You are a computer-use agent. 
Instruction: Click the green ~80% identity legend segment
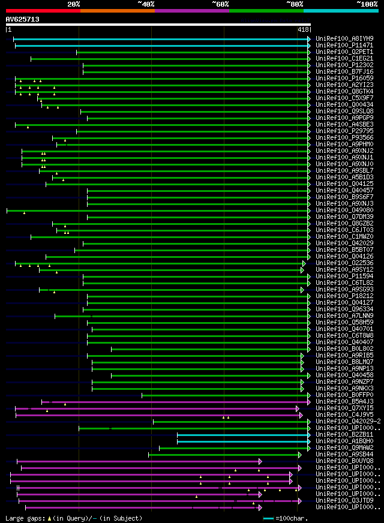pyautogui.click(x=266, y=11)
